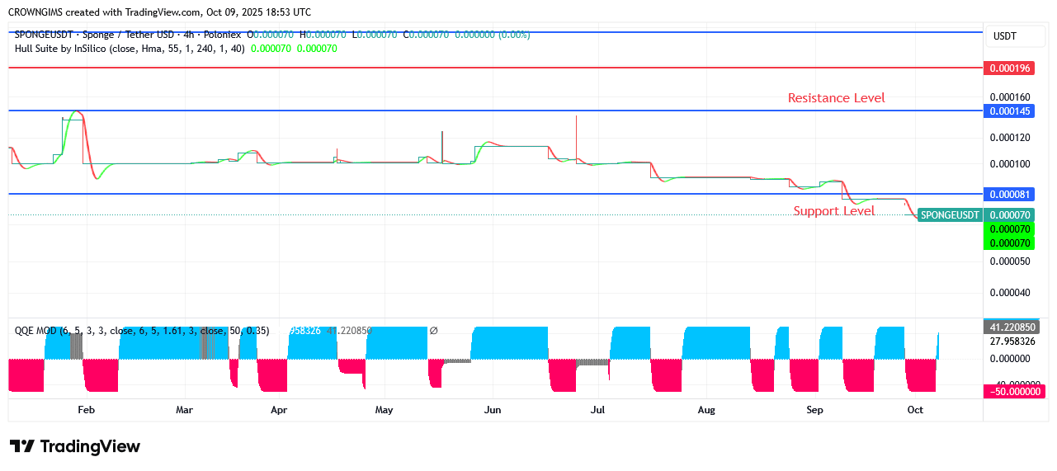
Task: Click the red 0.000196 price label
Action: click(1011, 68)
